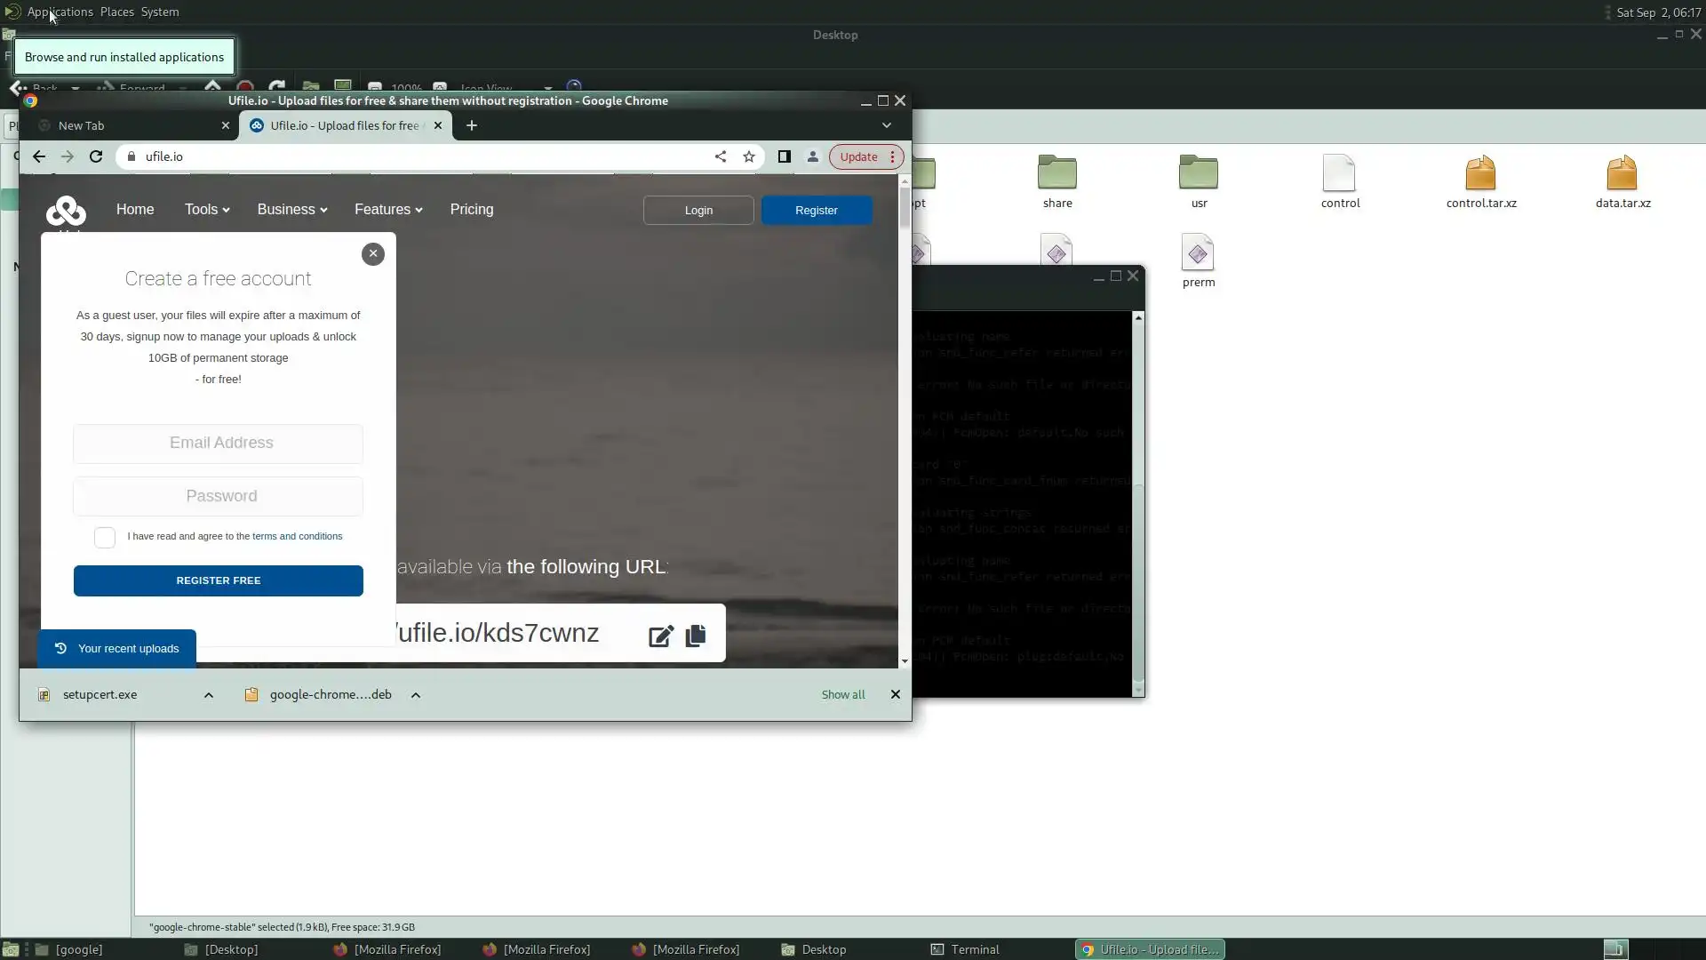Screen dimensions: 1706x960
Task: Click Show all downloads link
Action: 842,695
